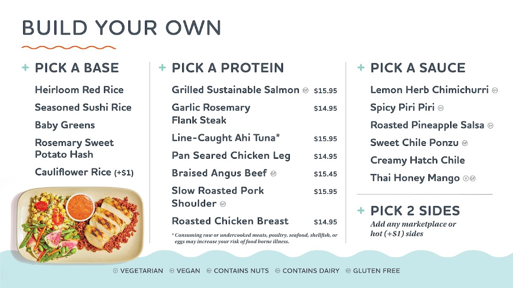Click the plus icon beside Pick a Base

[x=26, y=67]
